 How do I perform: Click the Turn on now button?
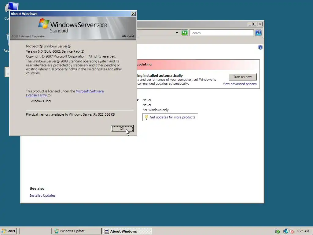click(x=242, y=77)
